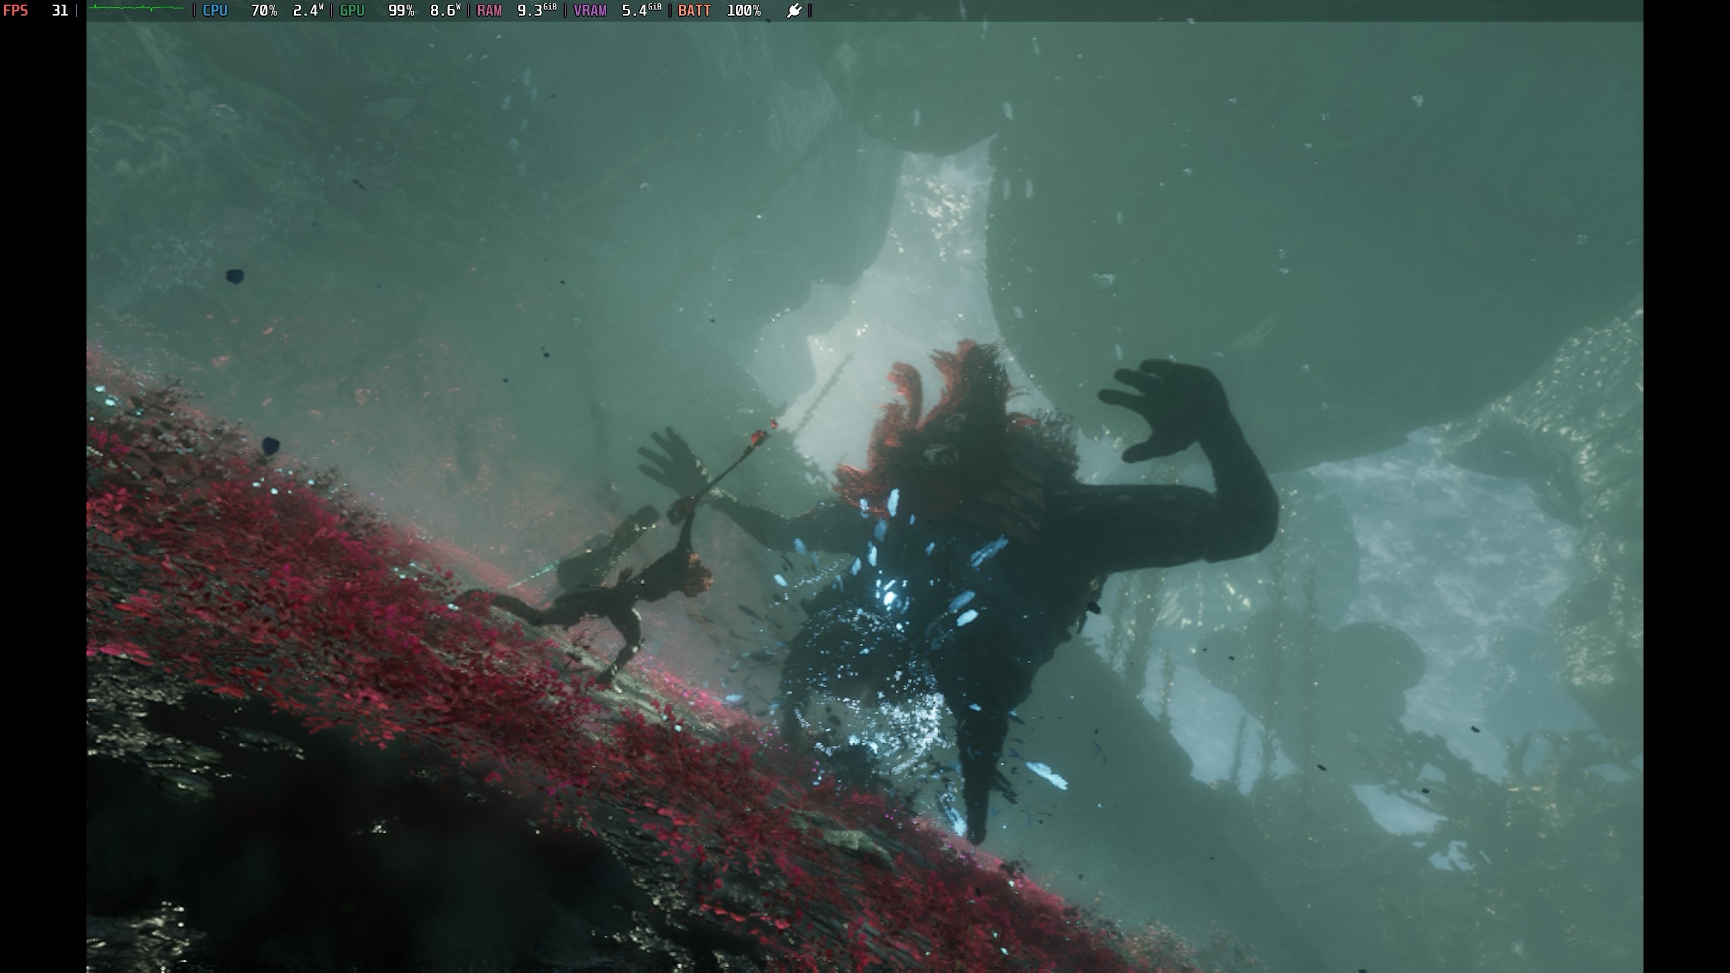Click the FPS label in the overlay
Viewport: 1730px width, 973px height.
[x=16, y=11]
